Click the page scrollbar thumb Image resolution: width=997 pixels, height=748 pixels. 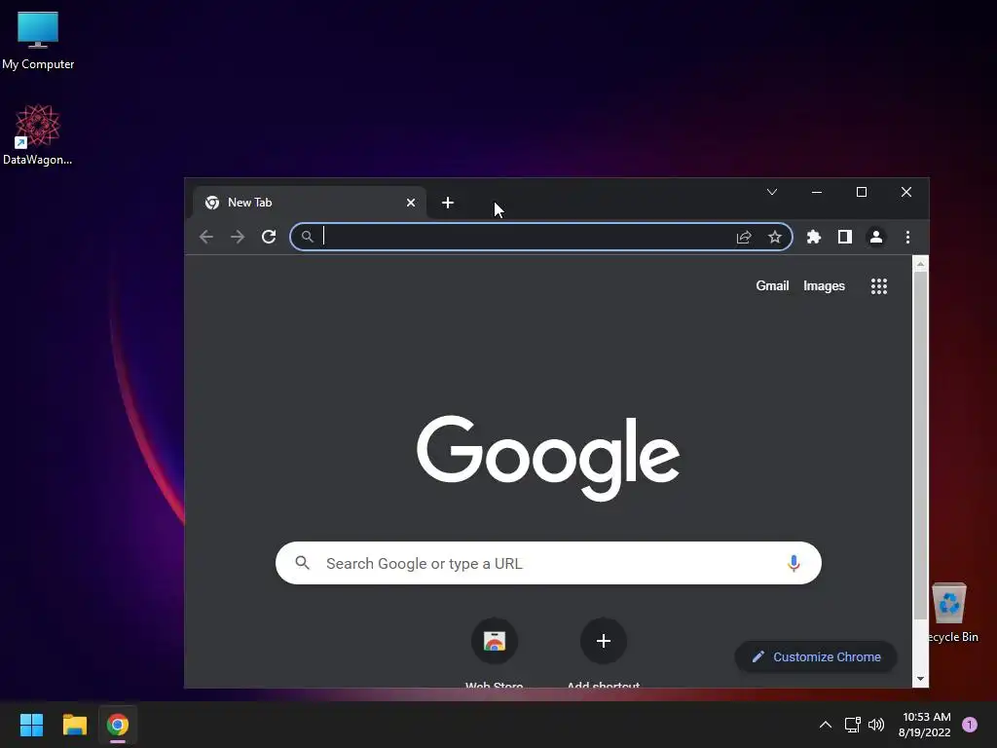tap(920, 445)
